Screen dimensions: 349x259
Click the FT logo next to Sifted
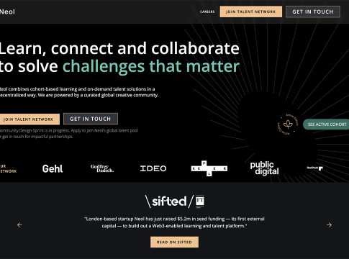200,201
